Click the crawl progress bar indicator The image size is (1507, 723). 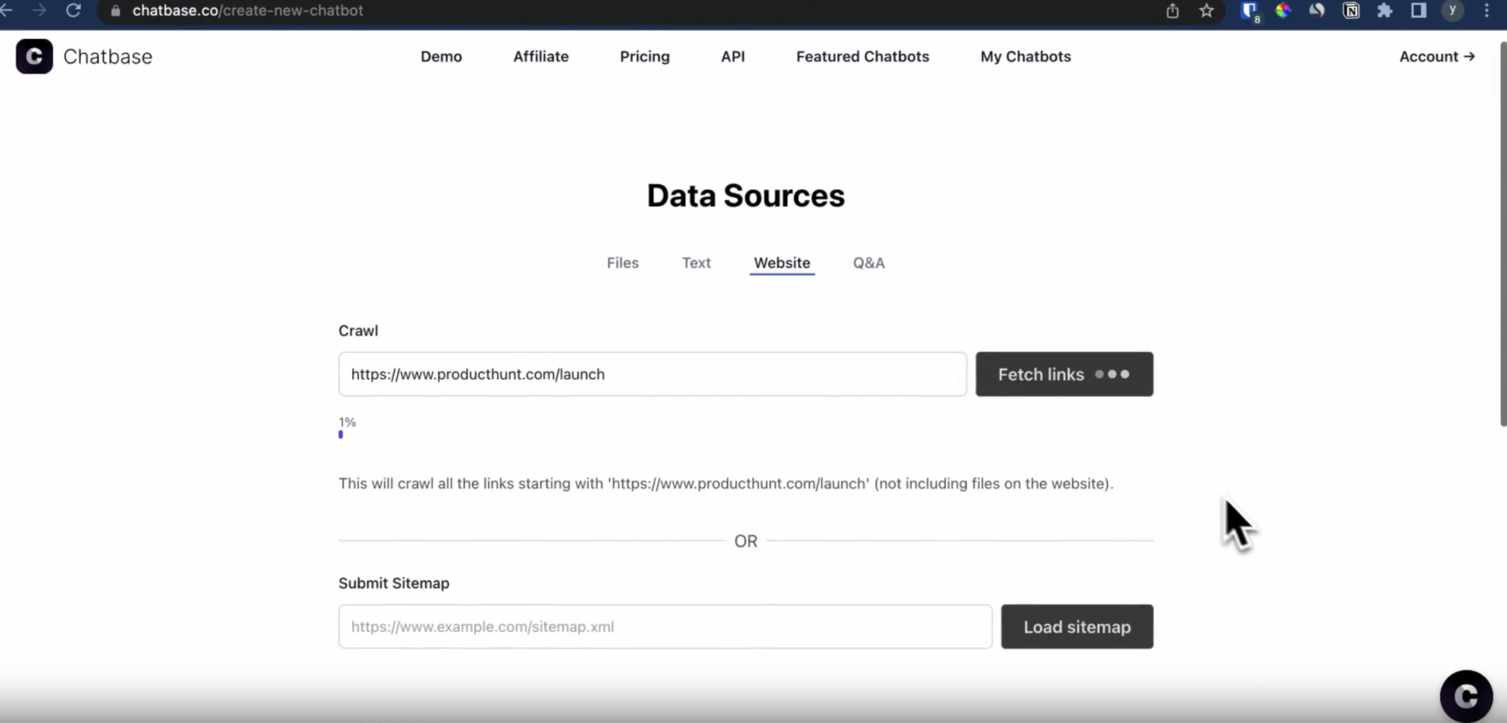click(341, 435)
